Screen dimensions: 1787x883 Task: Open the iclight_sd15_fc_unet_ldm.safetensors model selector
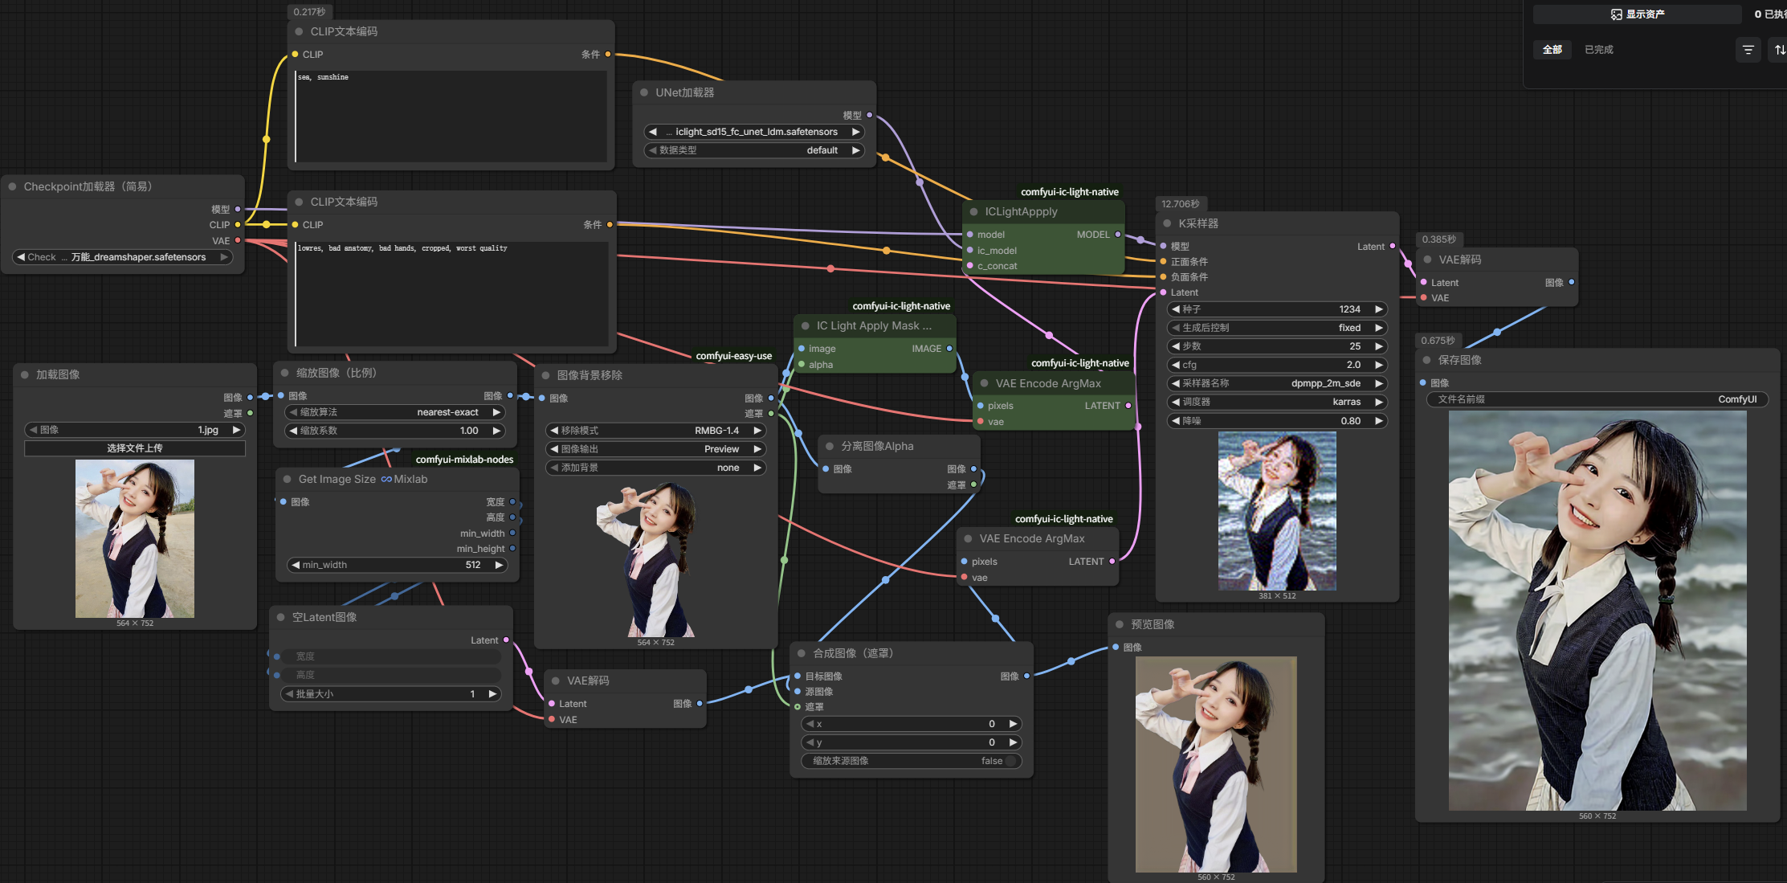click(755, 132)
